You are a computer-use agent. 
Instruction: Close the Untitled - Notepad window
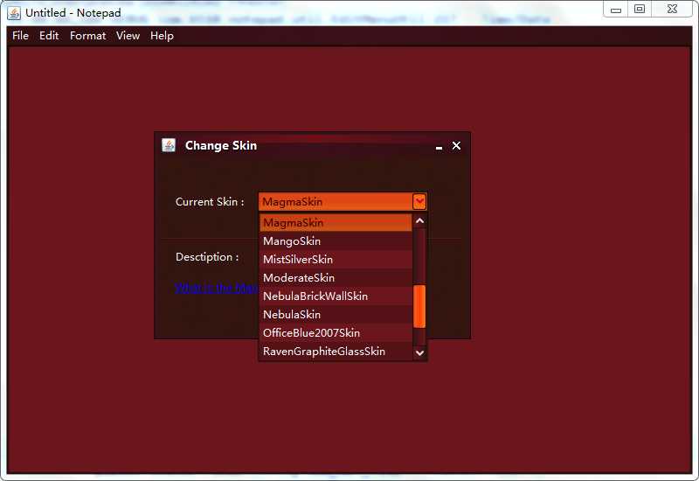tap(672, 10)
